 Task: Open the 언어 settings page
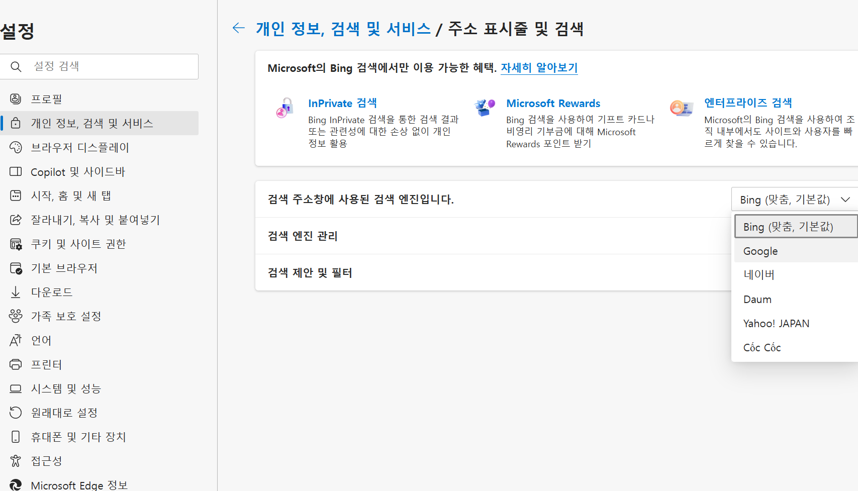[x=99, y=340]
